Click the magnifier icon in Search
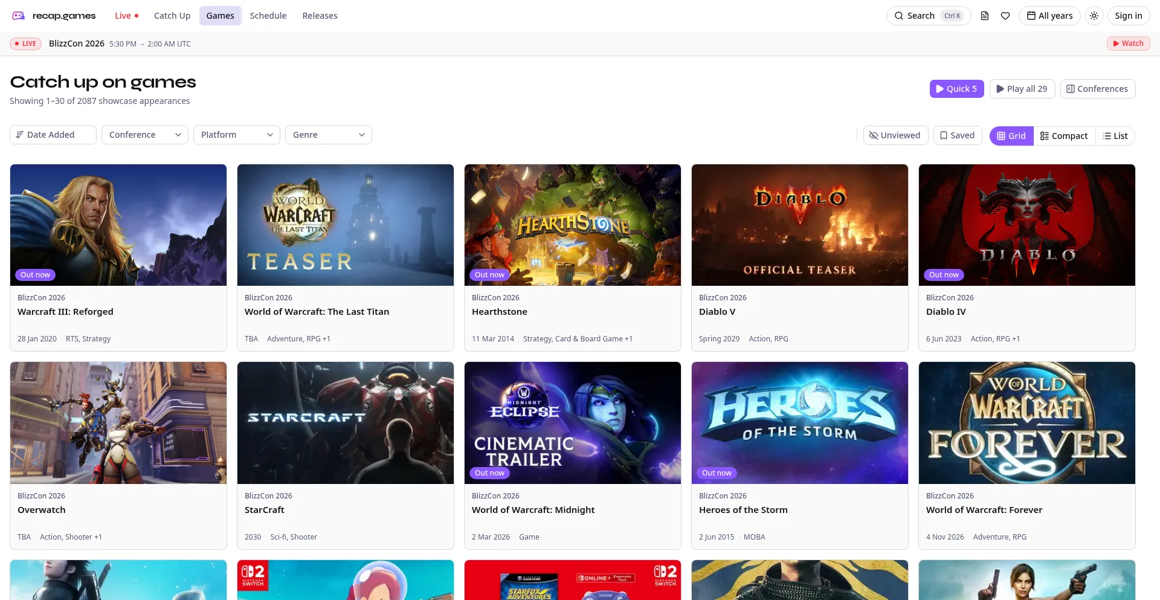This screenshot has width=1160, height=600. (899, 16)
